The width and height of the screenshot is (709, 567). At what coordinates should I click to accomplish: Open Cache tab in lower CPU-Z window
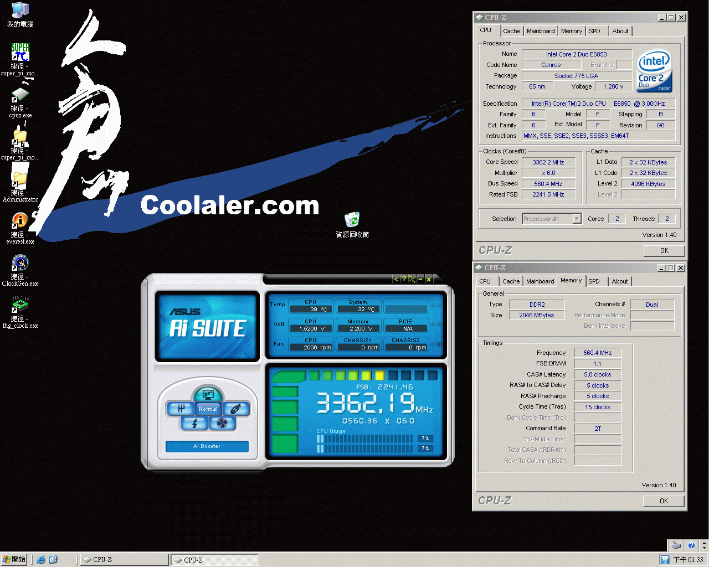(511, 281)
